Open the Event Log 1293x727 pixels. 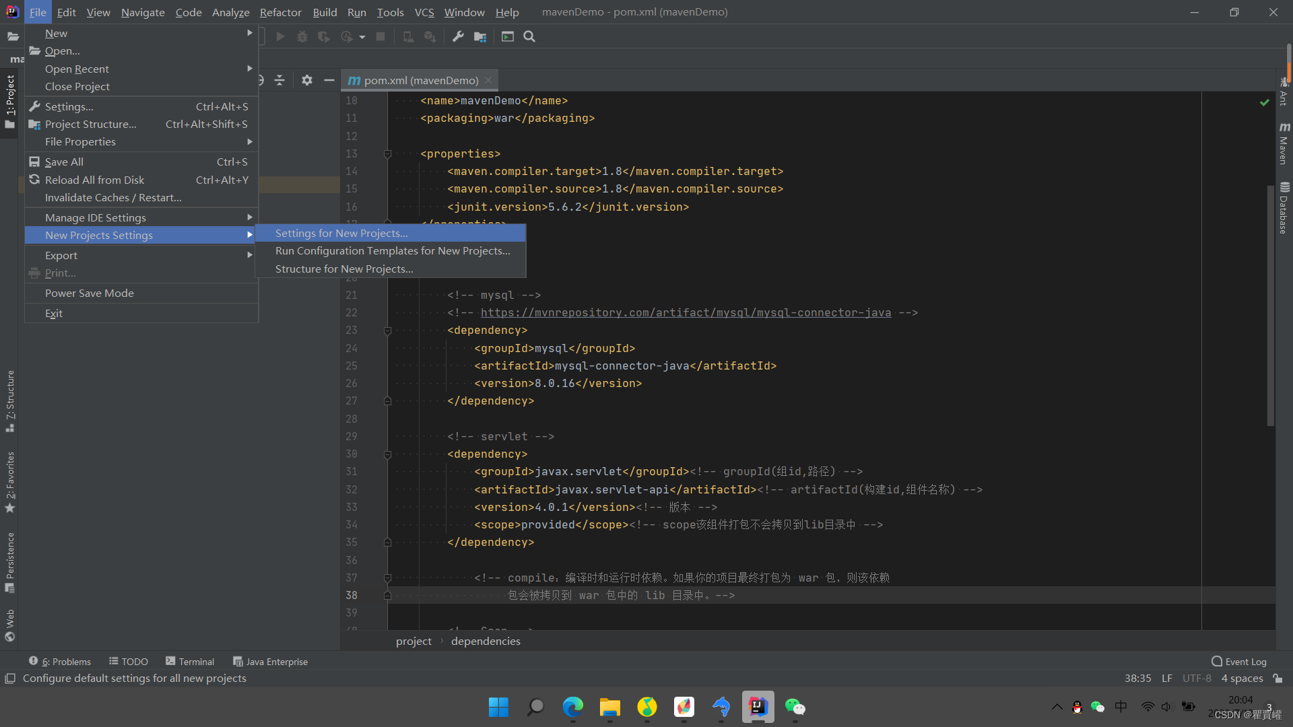coord(1238,662)
